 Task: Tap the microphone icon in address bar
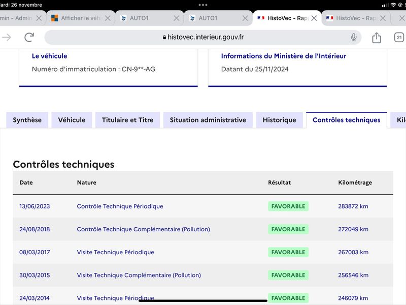(x=353, y=37)
